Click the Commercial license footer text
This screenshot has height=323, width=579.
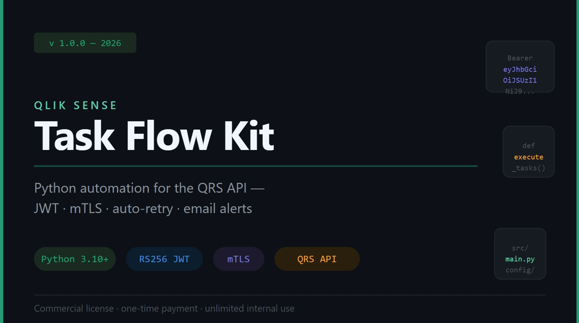click(164, 308)
